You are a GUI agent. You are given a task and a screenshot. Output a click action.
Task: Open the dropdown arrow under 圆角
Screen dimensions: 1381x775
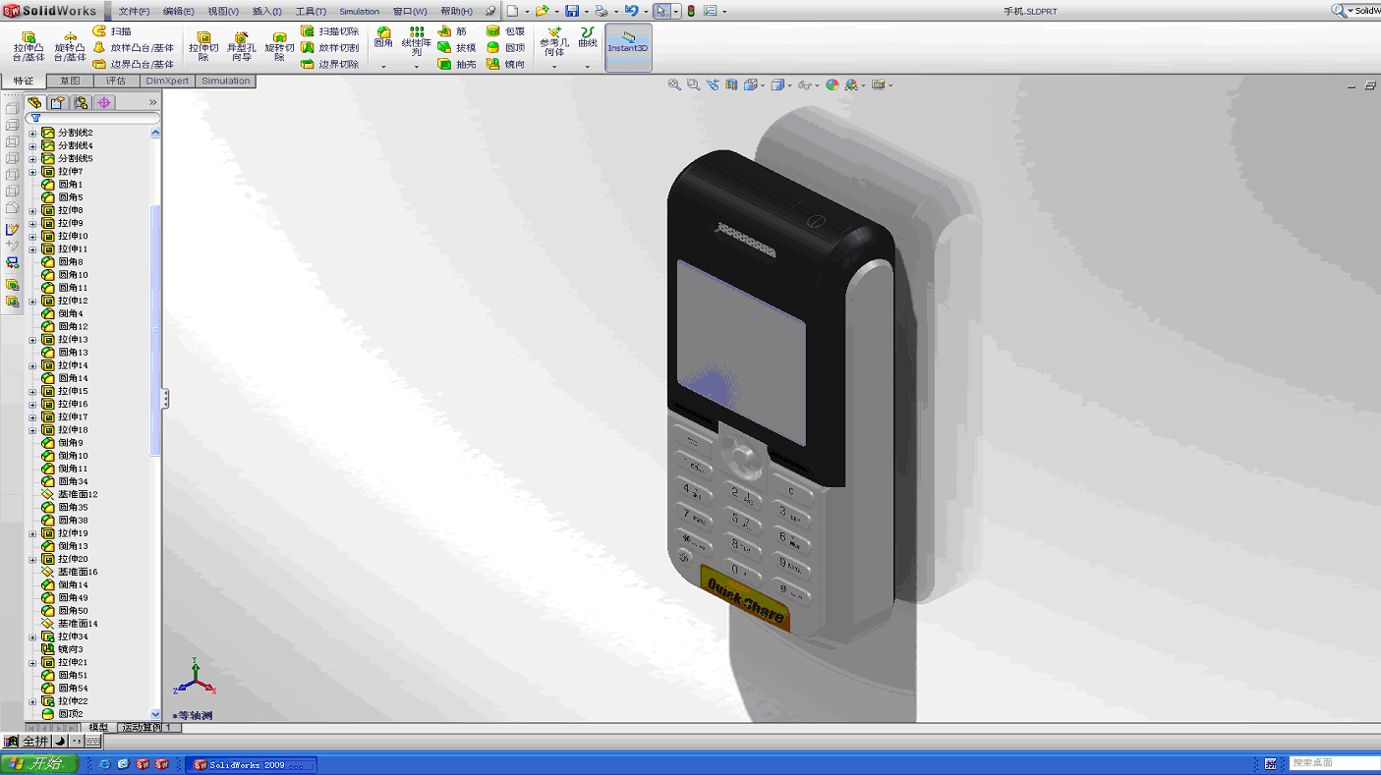(x=383, y=67)
